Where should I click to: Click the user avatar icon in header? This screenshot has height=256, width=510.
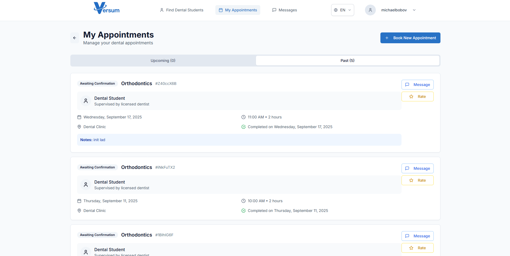pyautogui.click(x=370, y=10)
